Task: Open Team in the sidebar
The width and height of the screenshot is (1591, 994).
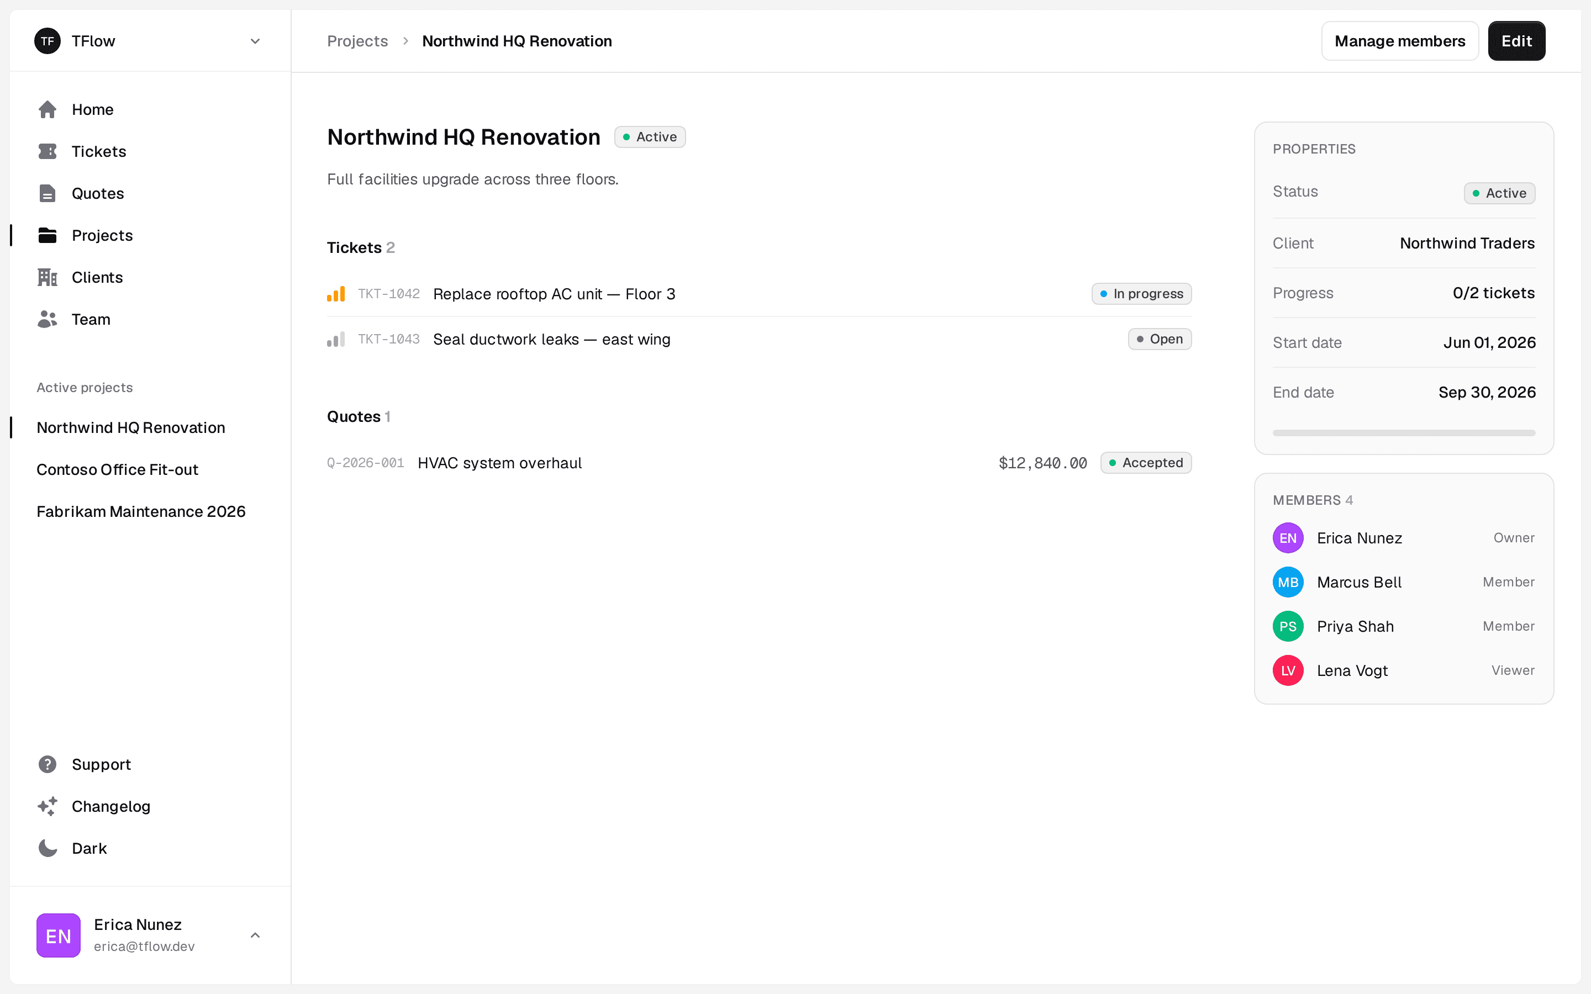Action: click(150, 320)
